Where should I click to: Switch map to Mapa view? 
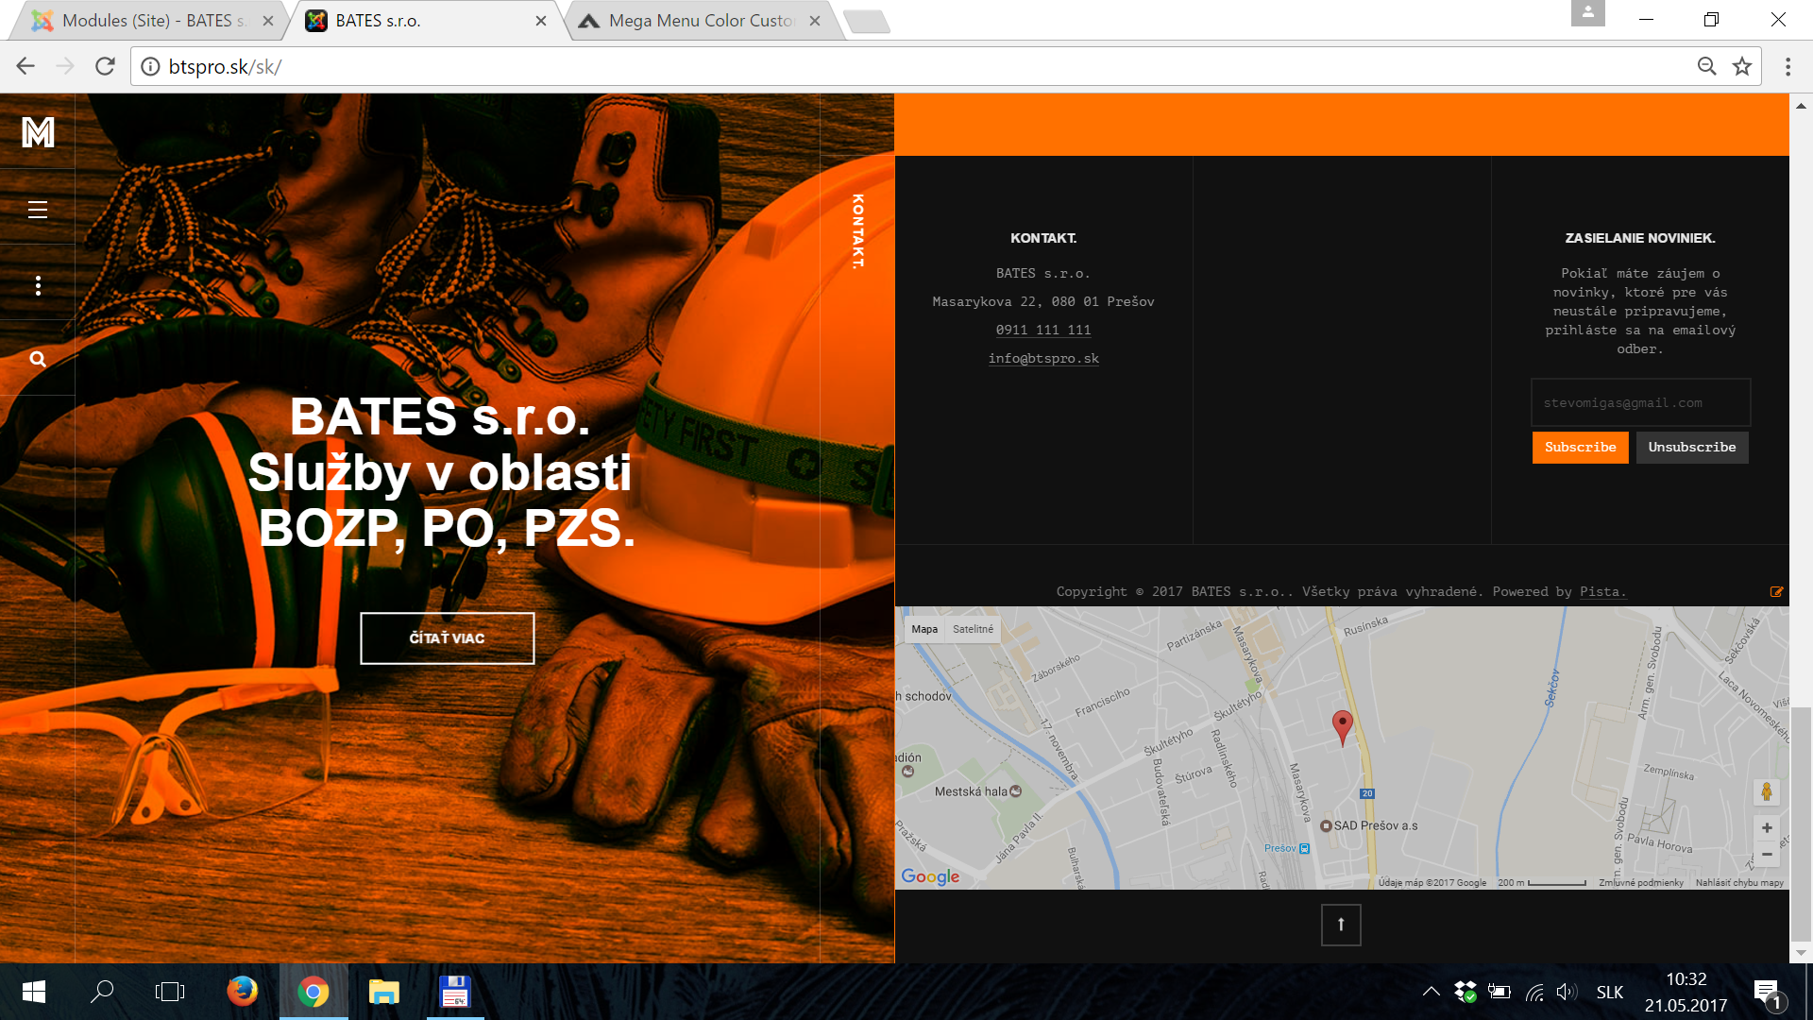(924, 629)
